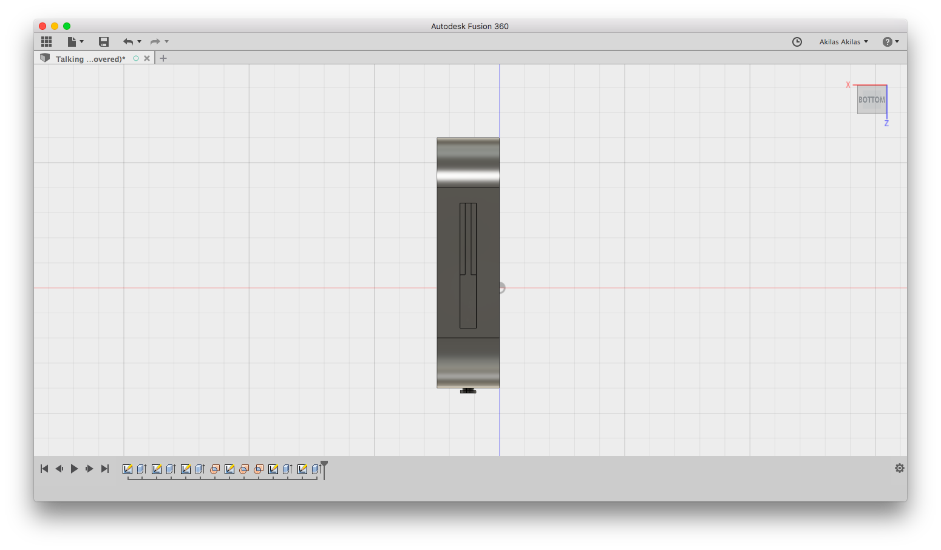
Task: Open the Help question mark menu
Action: click(891, 41)
